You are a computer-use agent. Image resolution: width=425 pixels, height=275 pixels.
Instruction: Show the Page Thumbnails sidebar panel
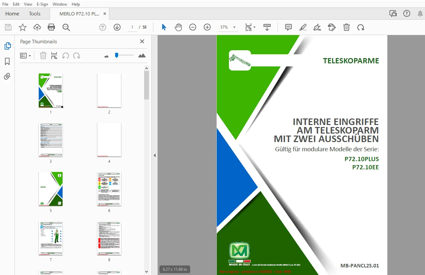pyautogui.click(x=7, y=46)
